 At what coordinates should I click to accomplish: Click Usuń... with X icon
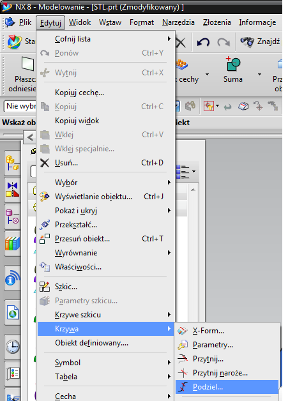[106, 163]
